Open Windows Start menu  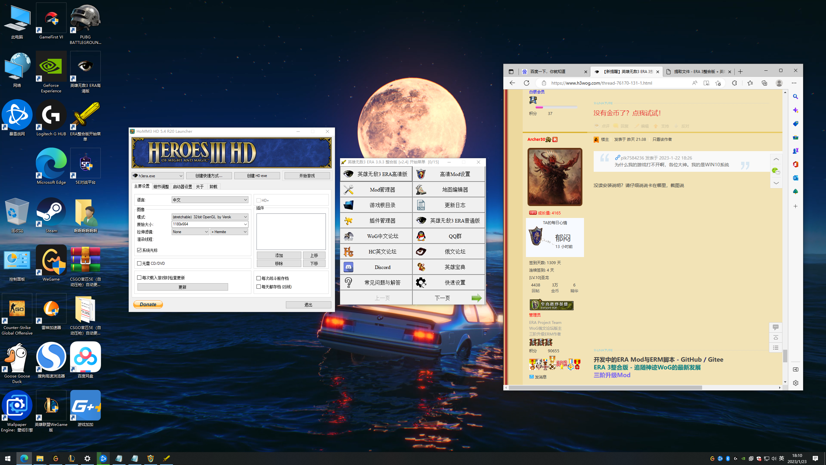coord(8,458)
